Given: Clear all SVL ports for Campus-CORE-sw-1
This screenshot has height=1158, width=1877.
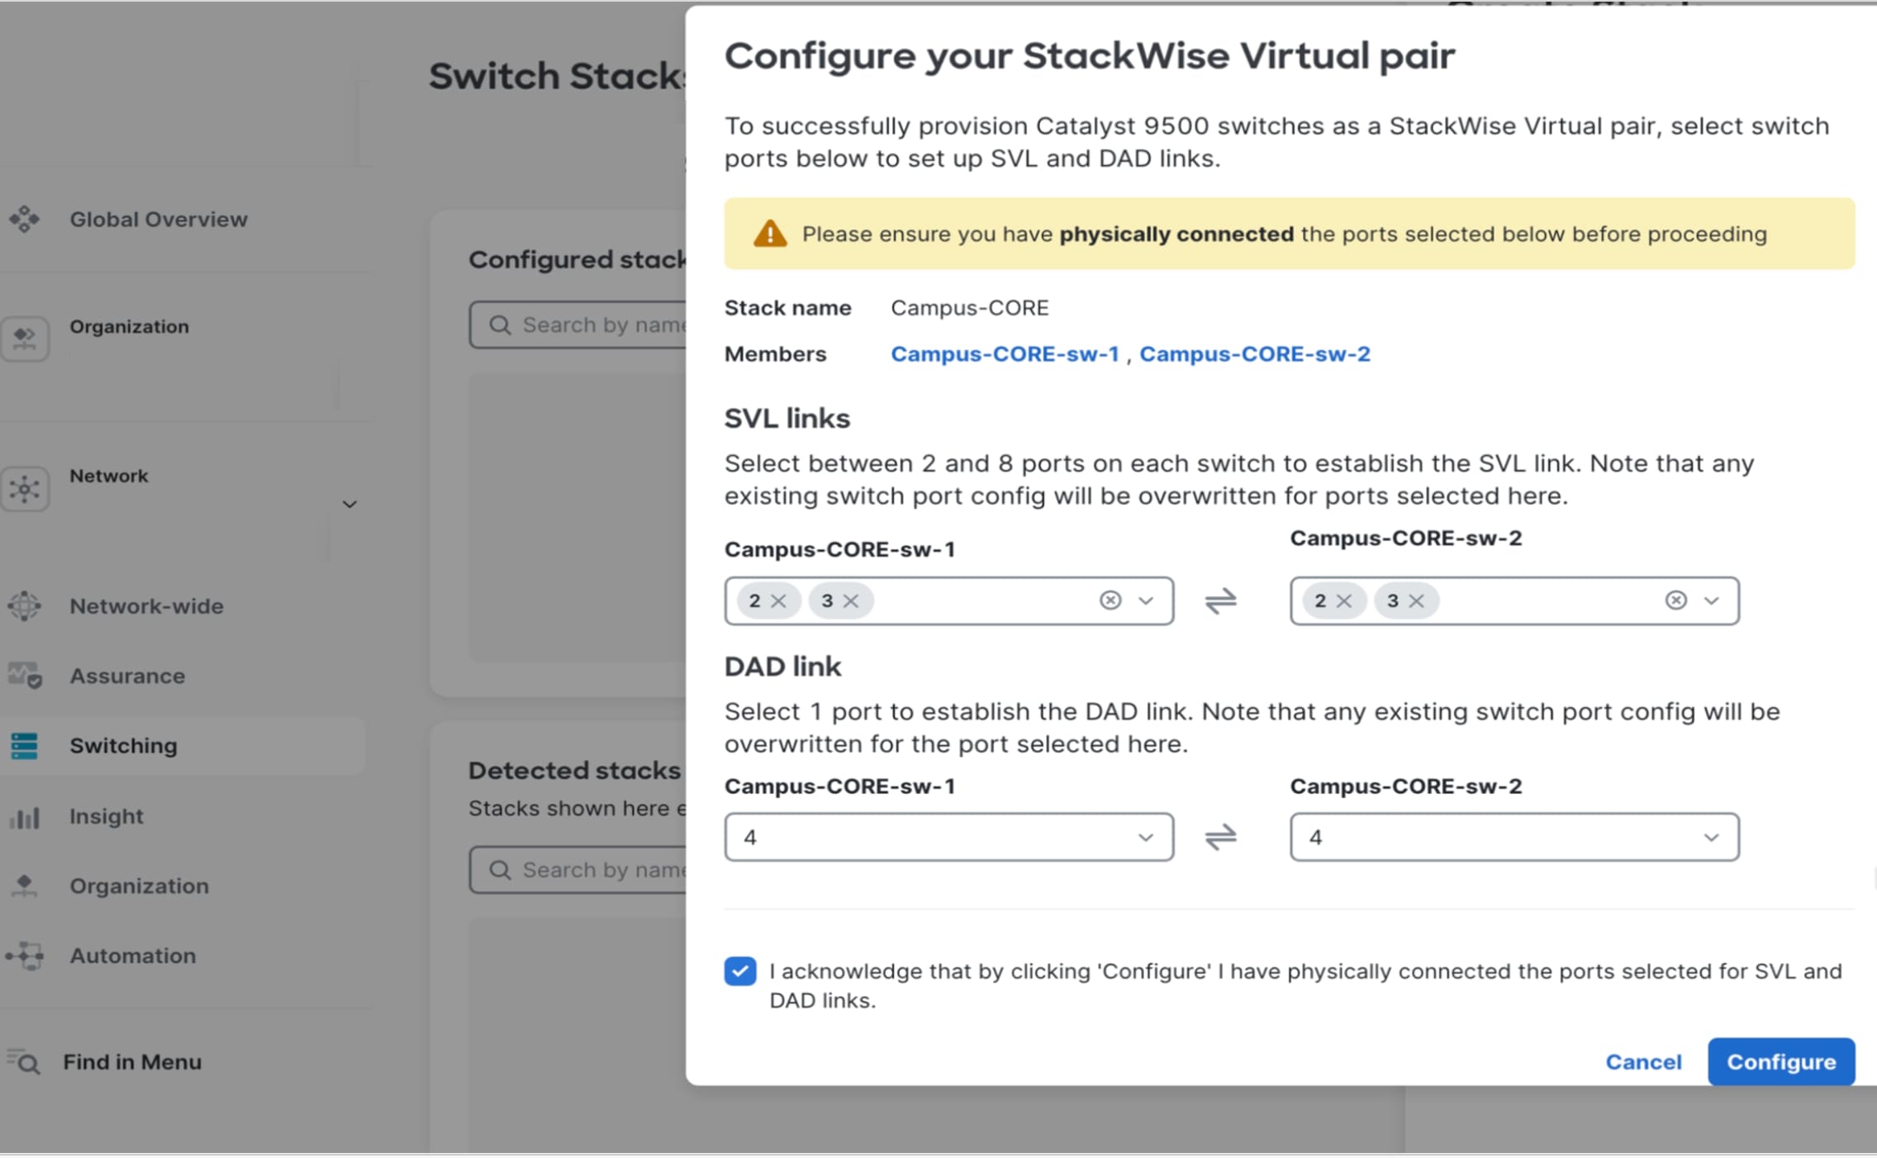Looking at the screenshot, I should [x=1110, y=600].
